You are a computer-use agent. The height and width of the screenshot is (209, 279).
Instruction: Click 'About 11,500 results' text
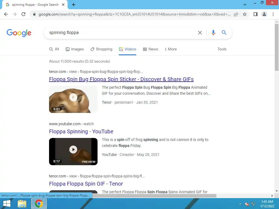(80, 61)
